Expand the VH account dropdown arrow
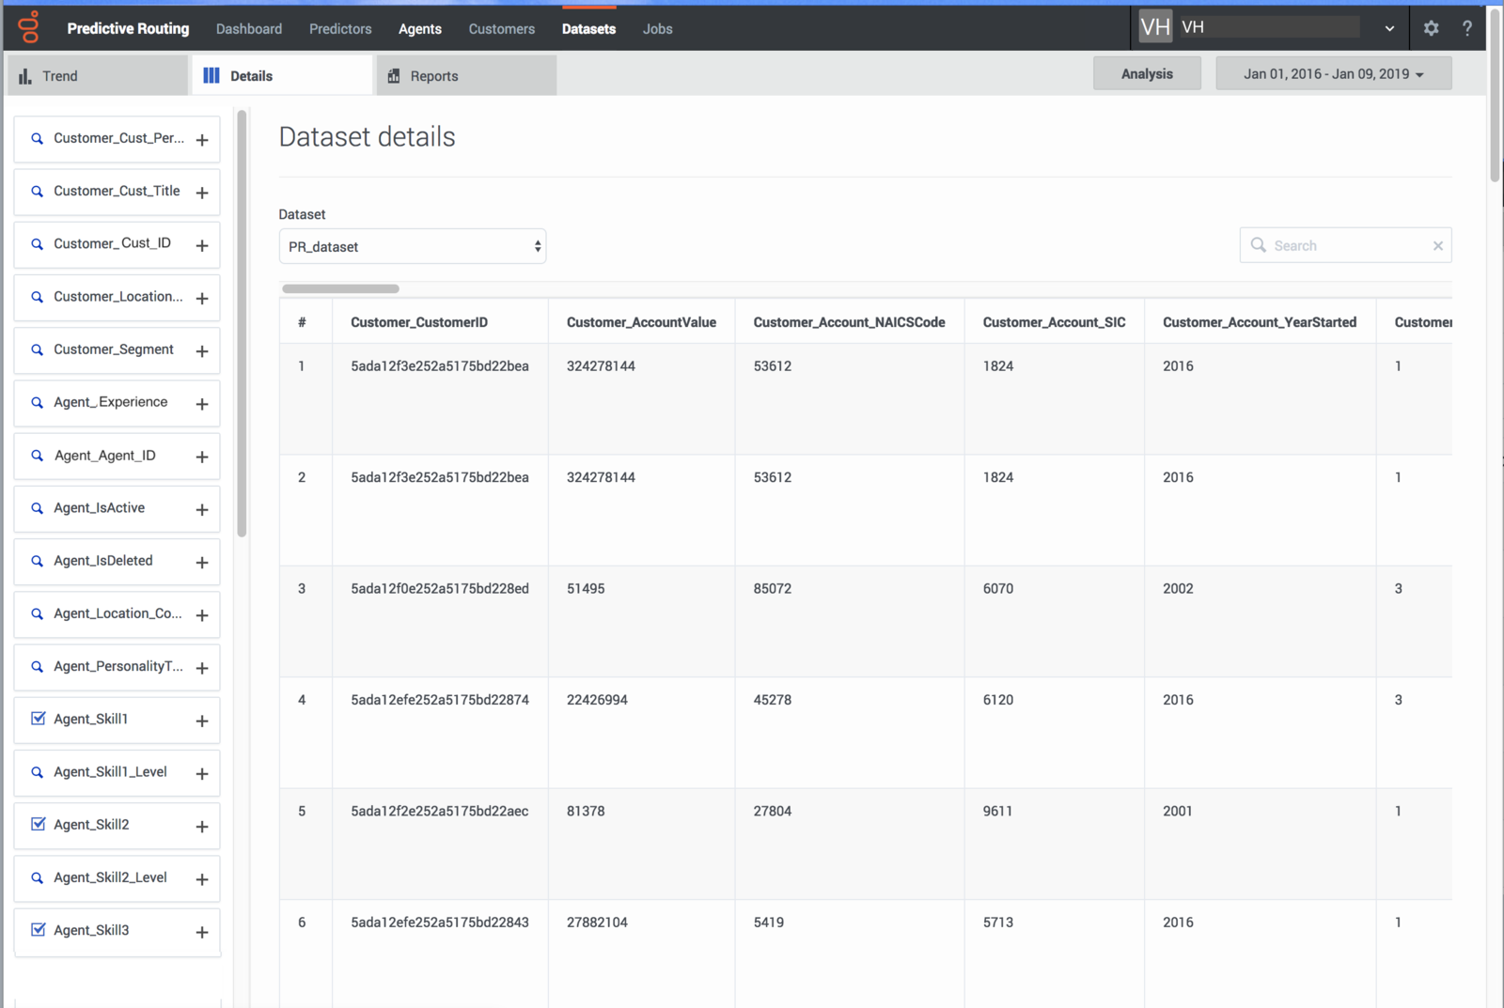 (1389, 28)
